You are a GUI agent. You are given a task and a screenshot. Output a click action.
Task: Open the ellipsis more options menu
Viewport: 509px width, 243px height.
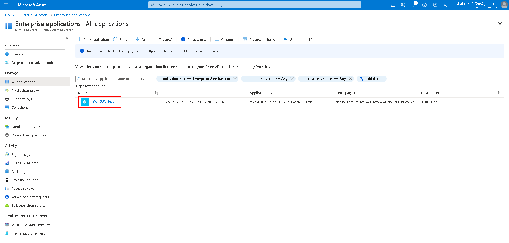coord(137,24)
